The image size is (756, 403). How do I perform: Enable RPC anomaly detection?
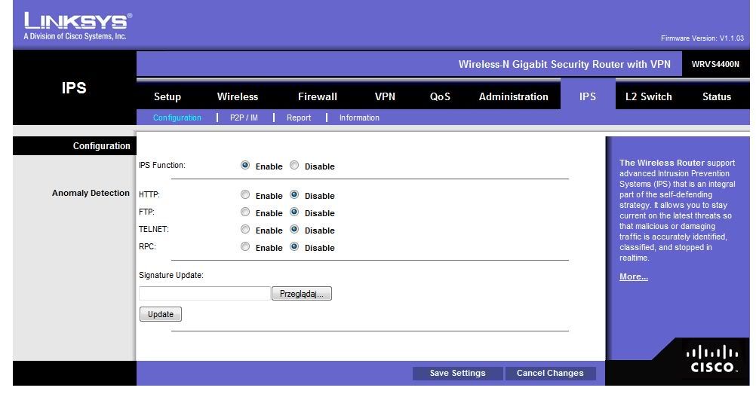click(245, 247)
